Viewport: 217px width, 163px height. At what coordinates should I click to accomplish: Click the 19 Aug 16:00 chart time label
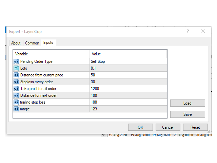[x=162, y=135]
